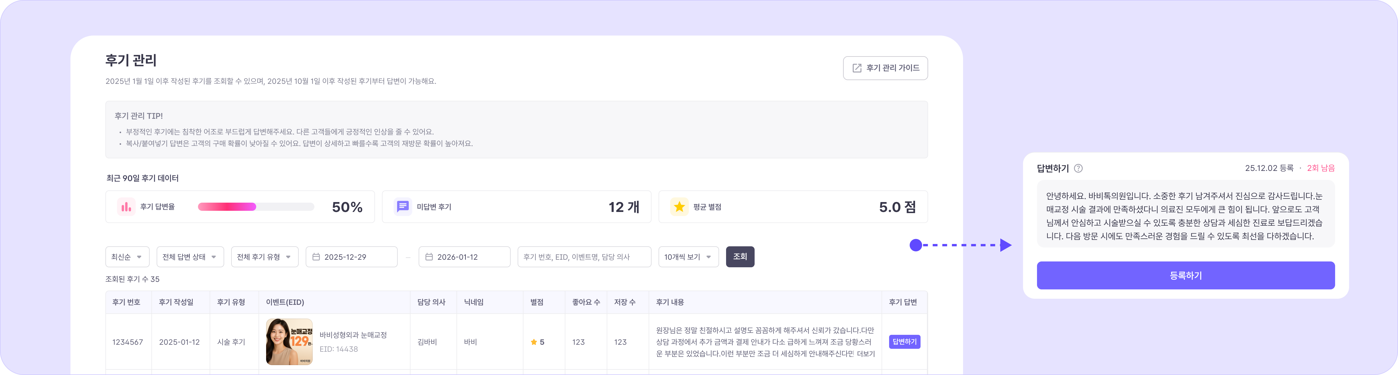Image resolution: width=1398 pixels, height=375 pixels.
Task: Click the calendar icon in 2026-01-12 field
Action: coord(429,257)
